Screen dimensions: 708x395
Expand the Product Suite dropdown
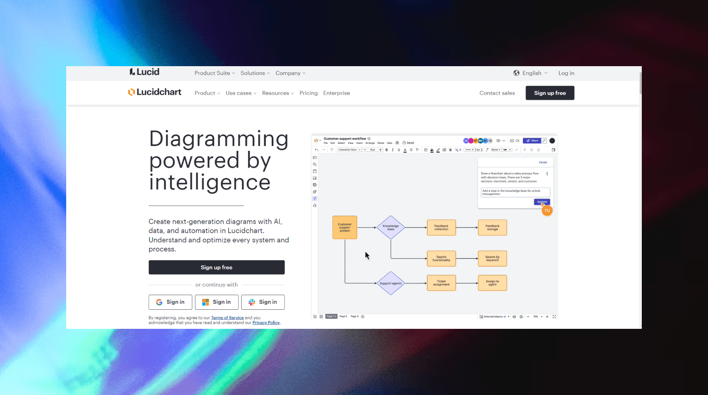215,73
